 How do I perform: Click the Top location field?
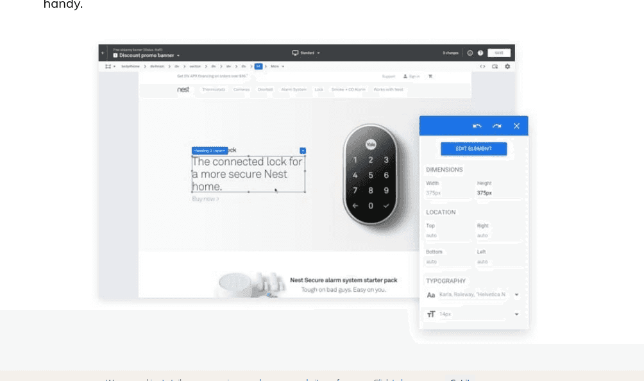click(x=448, y=235)
